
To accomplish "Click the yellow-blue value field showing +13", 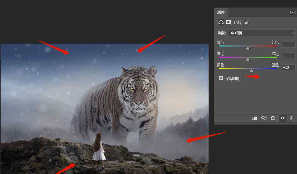I will [x=289, y=67].
